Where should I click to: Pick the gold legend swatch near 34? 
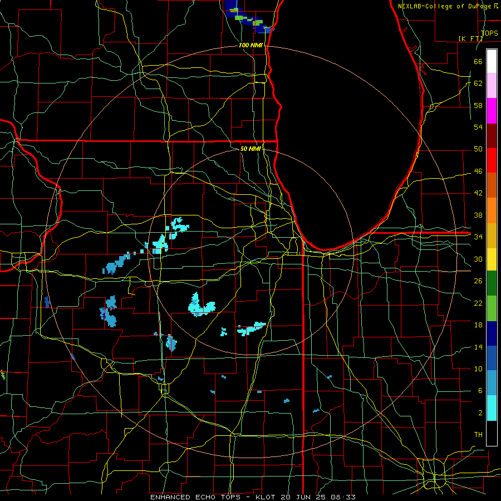coord(492,235)
